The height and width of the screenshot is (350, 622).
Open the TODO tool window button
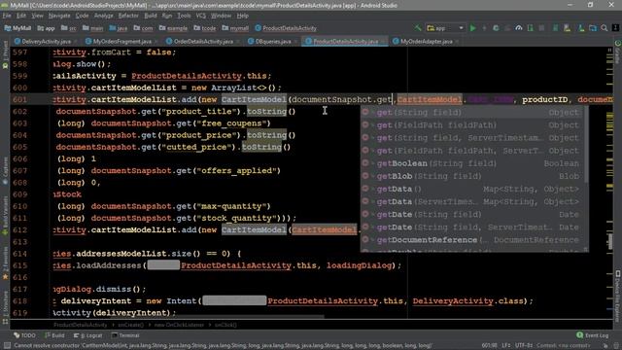tap(24, 335)
